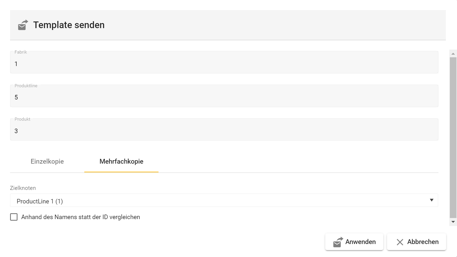Cancel with the Abbrechen button
Screen dimensions: 457x257
tap(416, 242)
